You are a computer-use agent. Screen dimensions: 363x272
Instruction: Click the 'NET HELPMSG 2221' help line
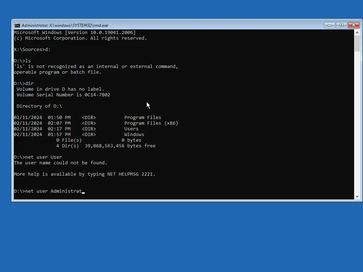(84, 174)
